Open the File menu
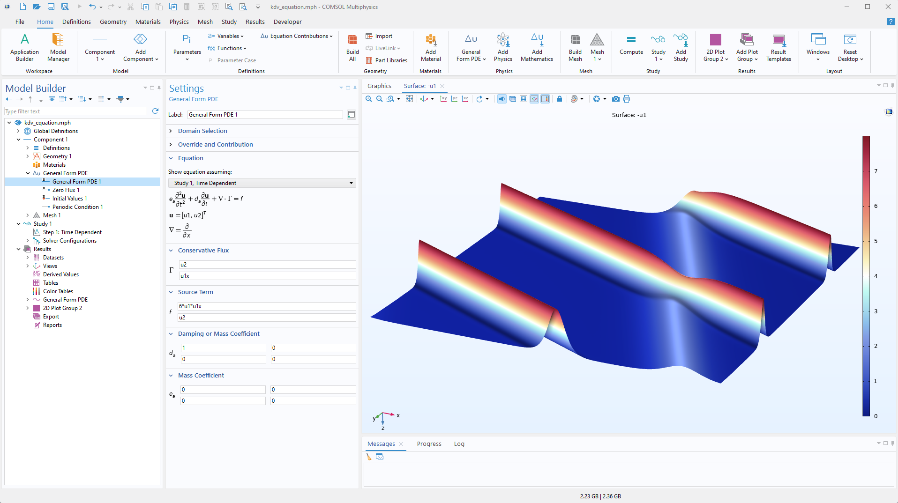 tap(20, 22)
